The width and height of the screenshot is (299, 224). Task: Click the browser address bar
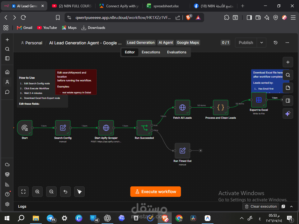pos(123,17)
